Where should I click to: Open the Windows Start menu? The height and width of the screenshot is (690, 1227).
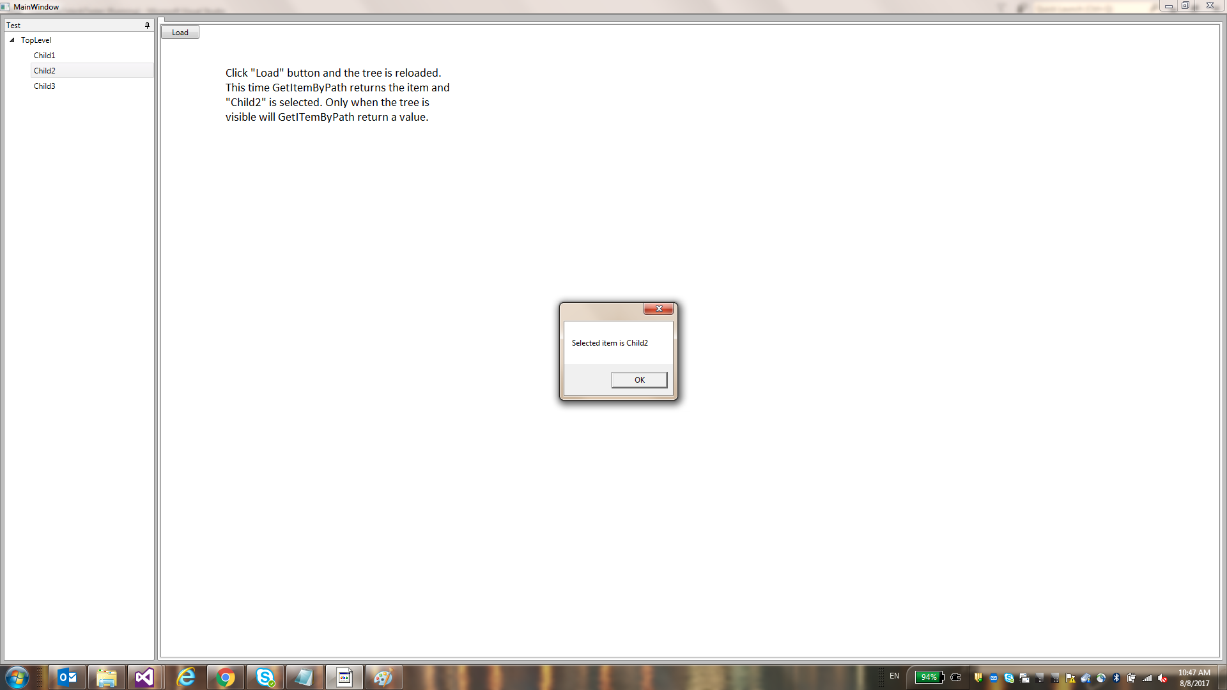(x=17, y=677)
